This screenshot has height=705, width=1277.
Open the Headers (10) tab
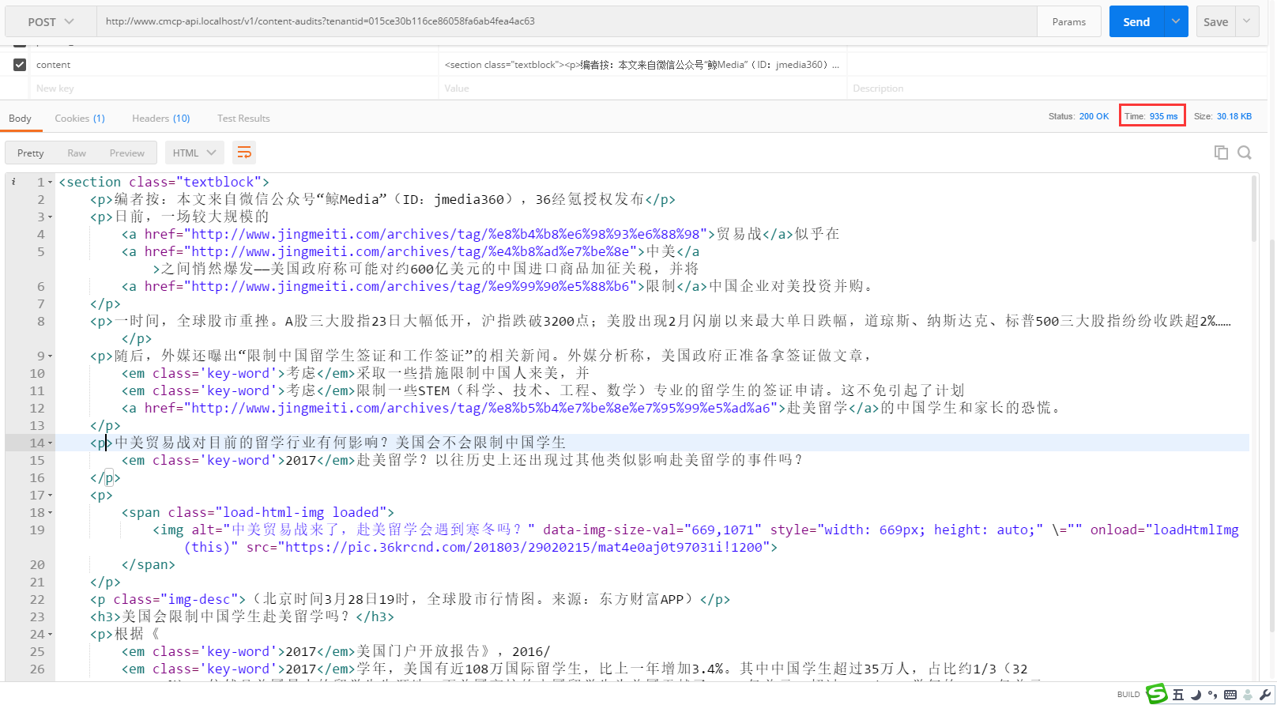pos(160,119)
